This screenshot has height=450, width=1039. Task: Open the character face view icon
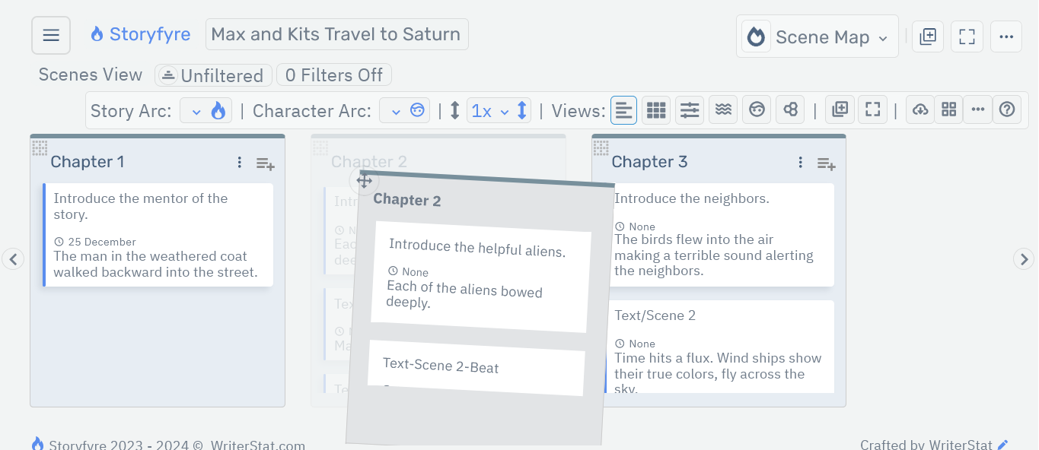pyautogui.click(x=757, y=109)
